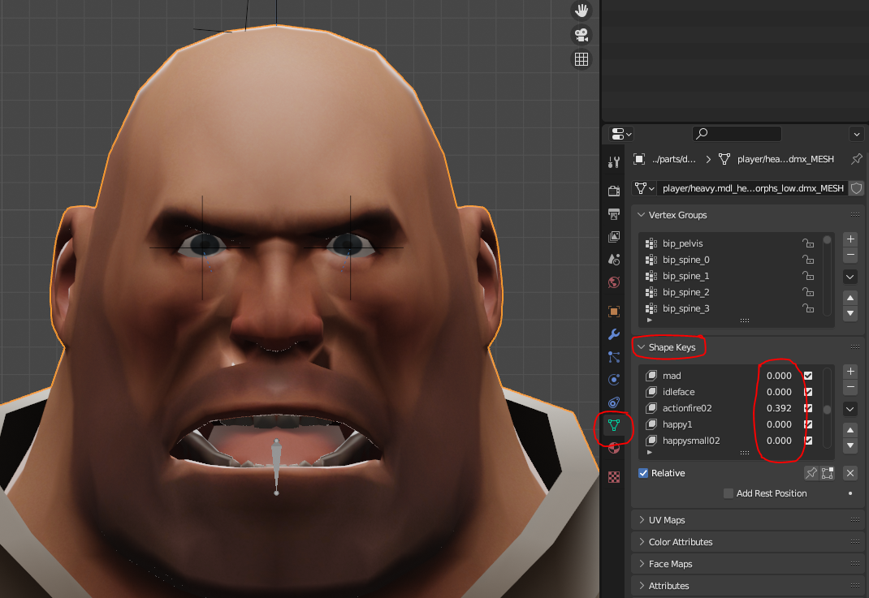This screenshot has height=598, width=869.
Task: Open the properties options dropdown
Action: (x=856, y=133)
